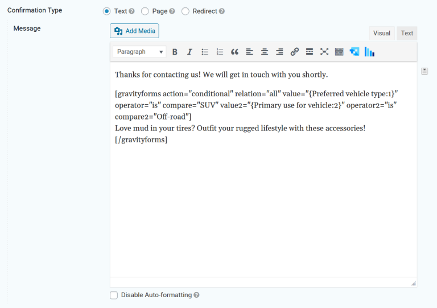Open the merge tag selector beside editor
The image size is (437, 308).
point(424,71)
